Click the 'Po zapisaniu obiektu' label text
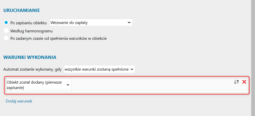Image resolution: width=255 pixels, height=116 pixels. pos(28,23)
